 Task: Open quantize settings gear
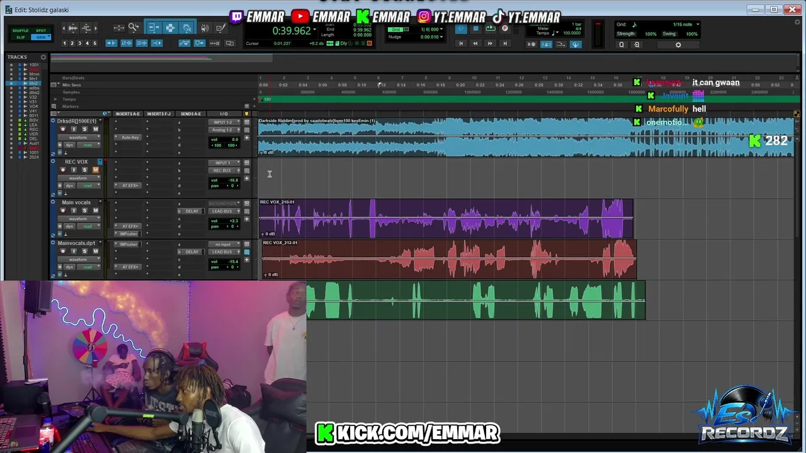pos(678,45)
